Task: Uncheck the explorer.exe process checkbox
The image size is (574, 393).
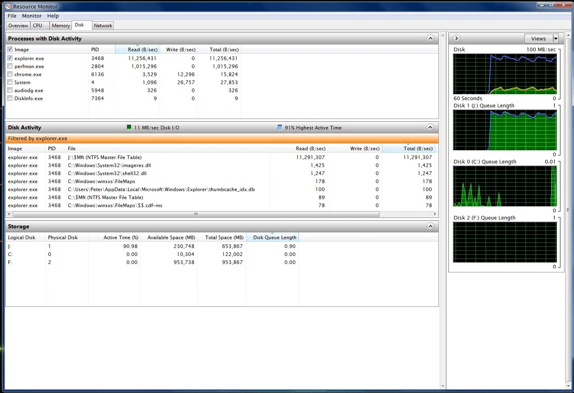Action: [10, 58]
